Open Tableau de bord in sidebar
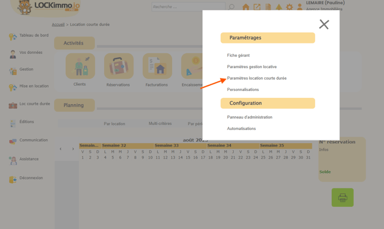Screen dimensions: 384x229 tap(29, 36)
